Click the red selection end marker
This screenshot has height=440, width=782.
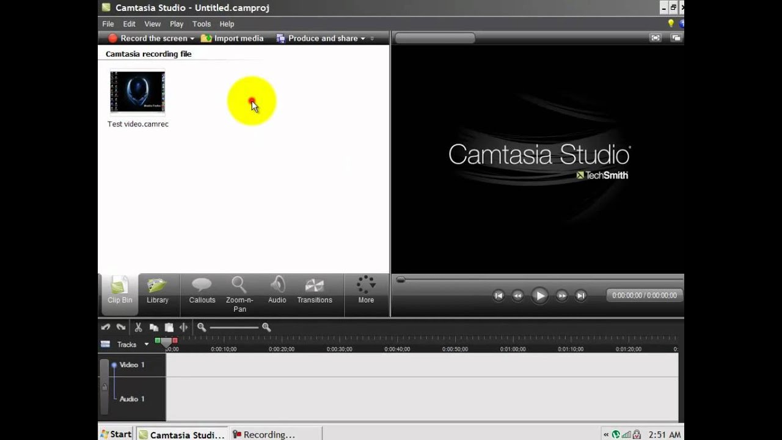tap(175, 340)
